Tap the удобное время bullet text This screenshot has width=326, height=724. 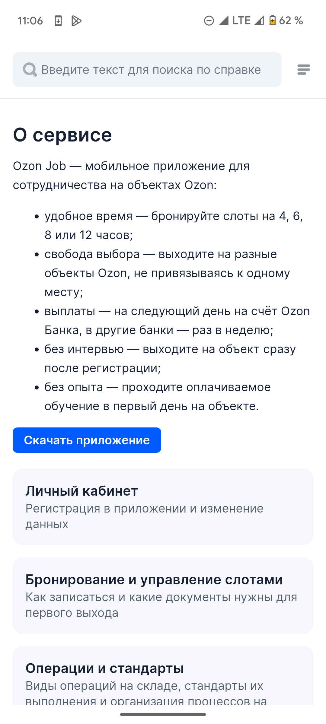[x=174, y=226]
